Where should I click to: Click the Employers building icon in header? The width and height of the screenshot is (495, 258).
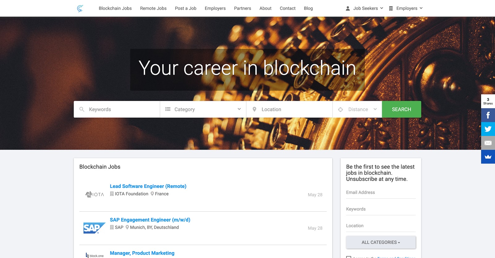pyautogui.click(x=391, y=8)
